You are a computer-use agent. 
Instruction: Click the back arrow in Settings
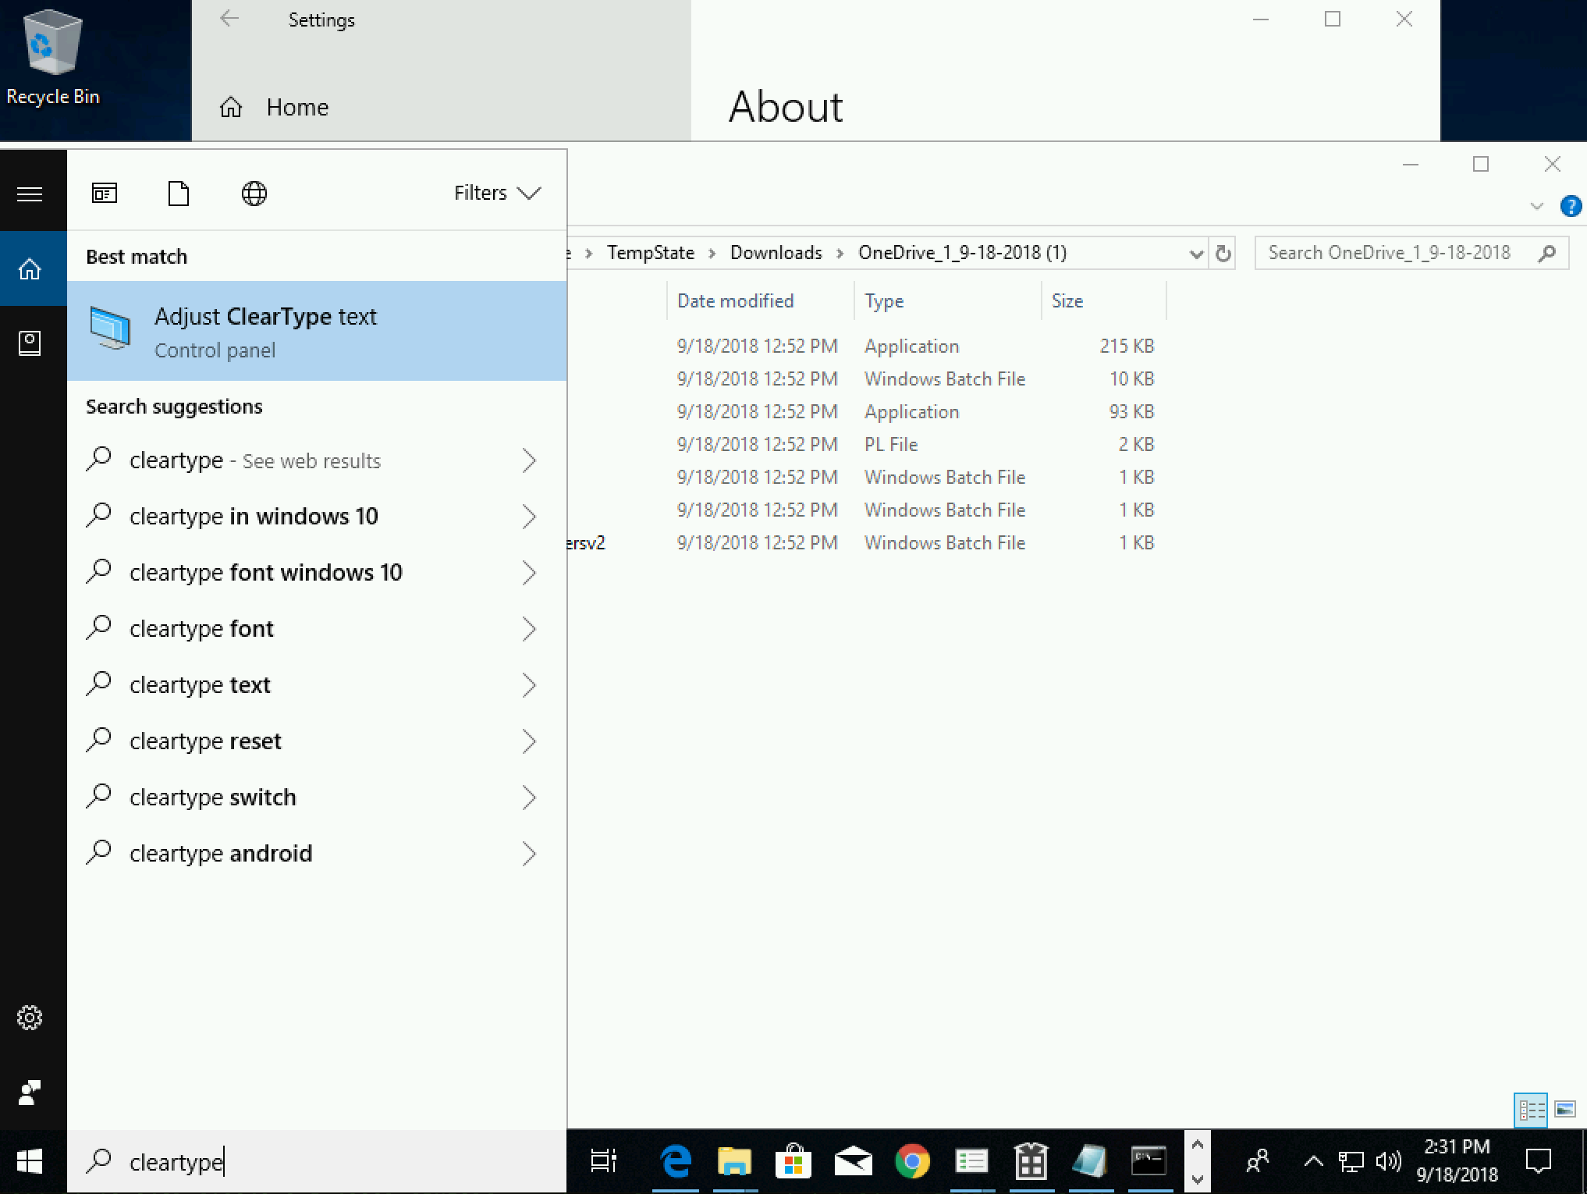click(227, 20)
